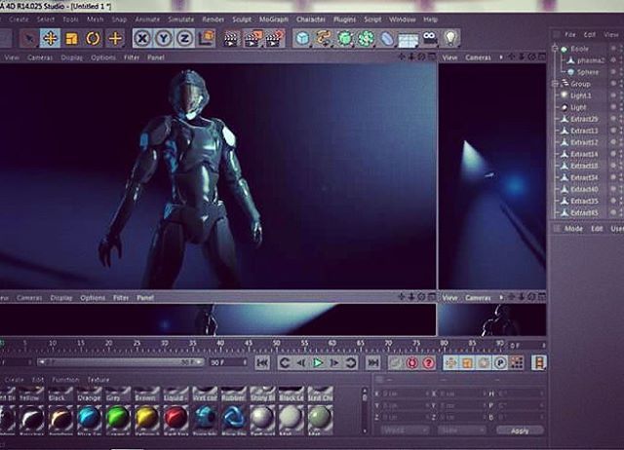Add a Cube primitive object

coord(303,39)
